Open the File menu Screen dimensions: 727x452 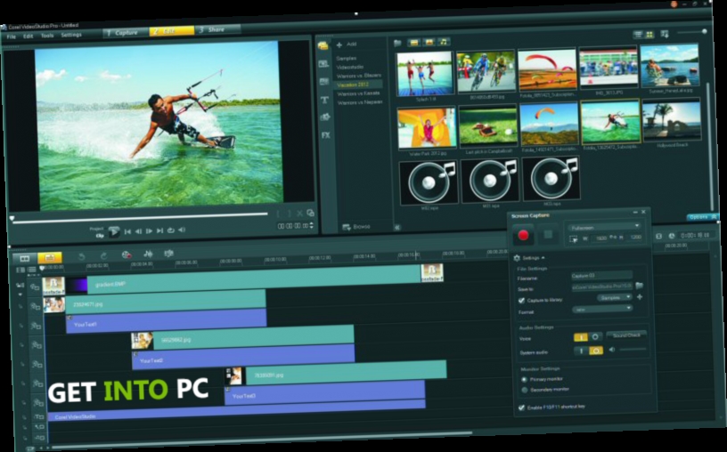click(x=11, y=36)
